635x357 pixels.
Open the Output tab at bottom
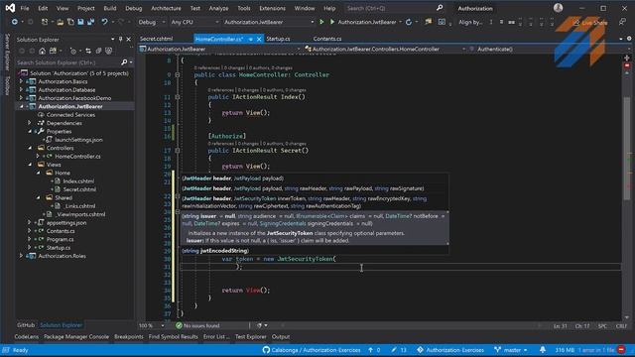[281, 337]
